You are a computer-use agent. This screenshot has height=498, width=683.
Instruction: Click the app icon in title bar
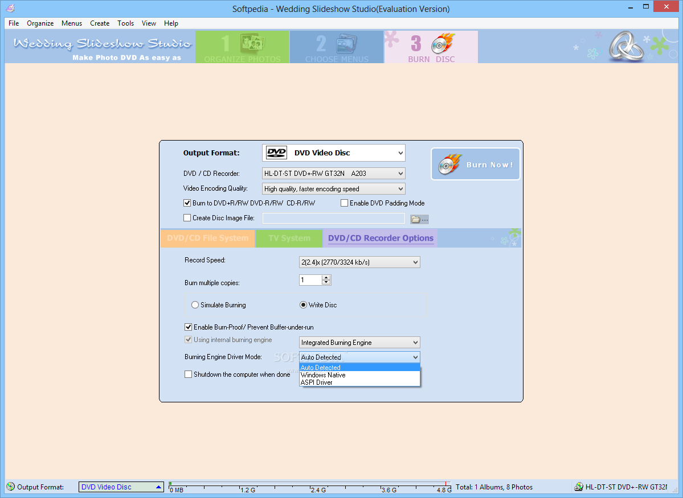10,9
